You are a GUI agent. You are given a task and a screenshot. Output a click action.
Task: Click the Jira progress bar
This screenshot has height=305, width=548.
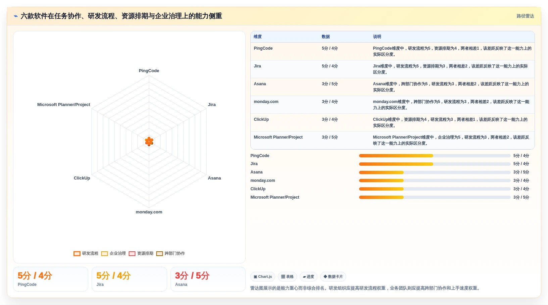click(435, 164)
